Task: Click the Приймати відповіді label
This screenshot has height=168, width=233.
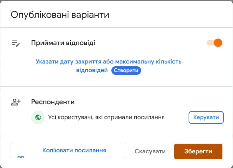Action: click(x=63, y=43)
